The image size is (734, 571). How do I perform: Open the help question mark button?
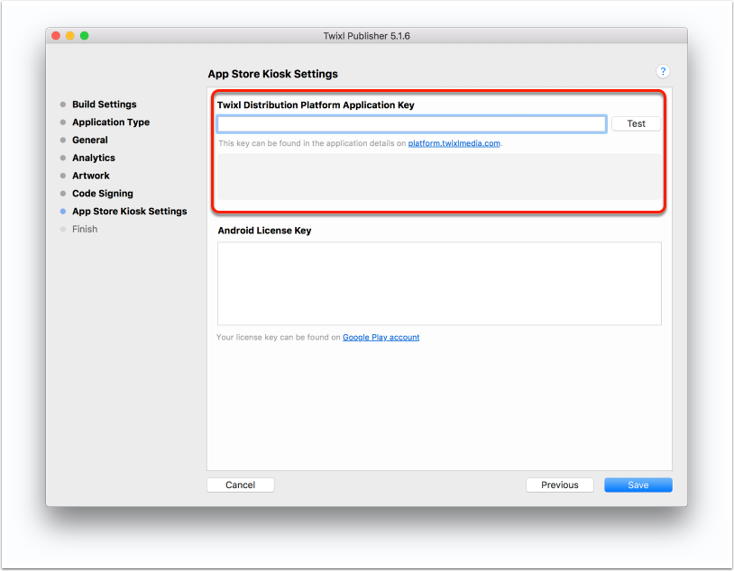click(663, 71)
